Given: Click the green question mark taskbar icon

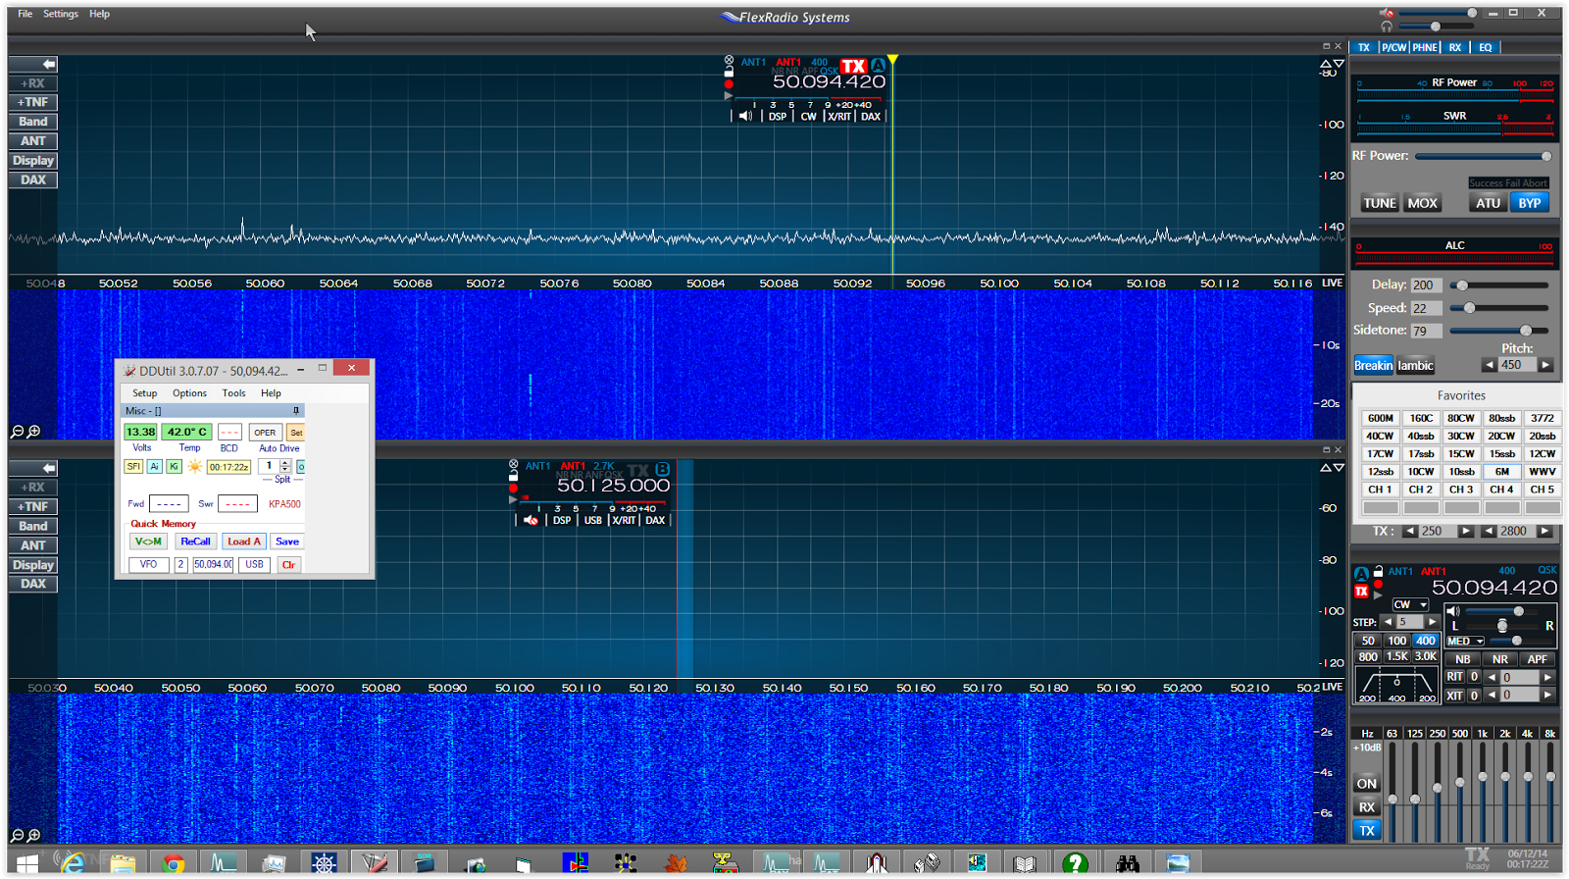Looking at the screenshot, I should (x=1075, y=863).
